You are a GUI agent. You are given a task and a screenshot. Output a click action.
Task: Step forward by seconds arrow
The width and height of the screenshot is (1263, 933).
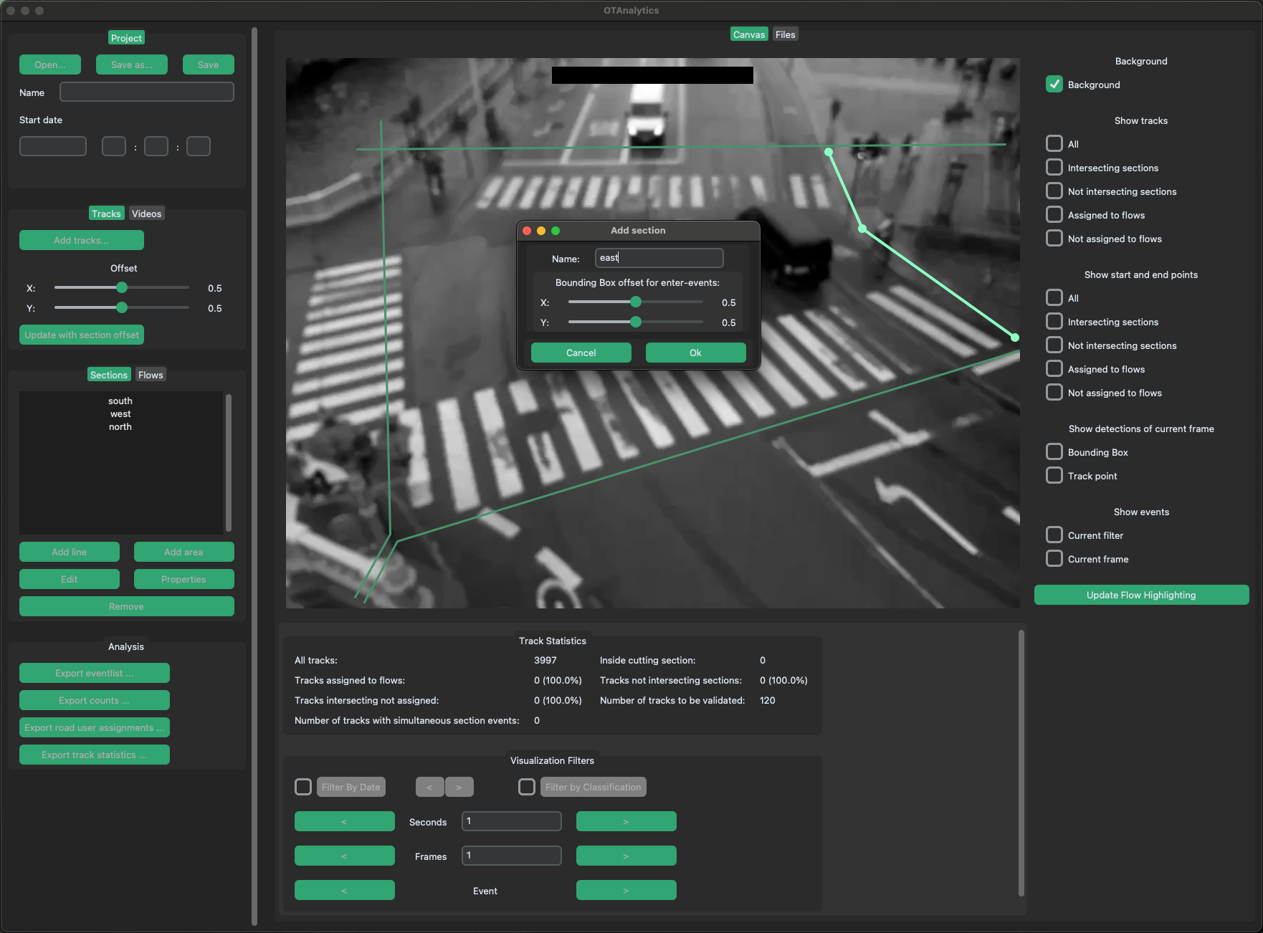[626, 822]
